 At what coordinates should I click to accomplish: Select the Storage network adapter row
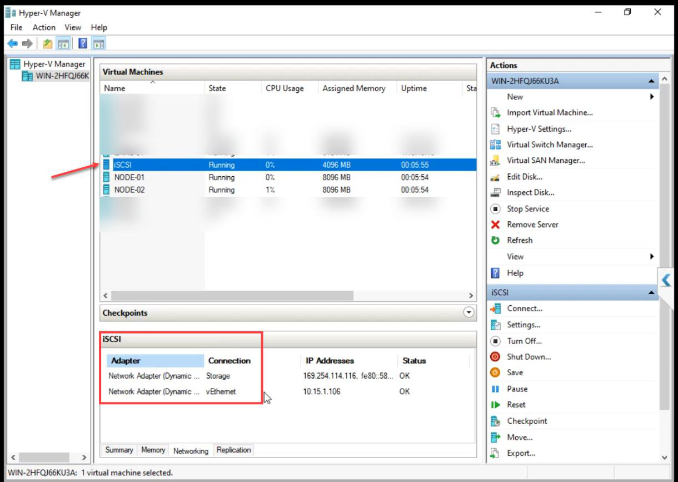288,376
